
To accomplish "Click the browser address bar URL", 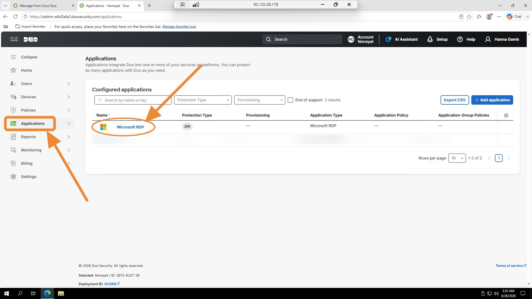I will 76,17.
